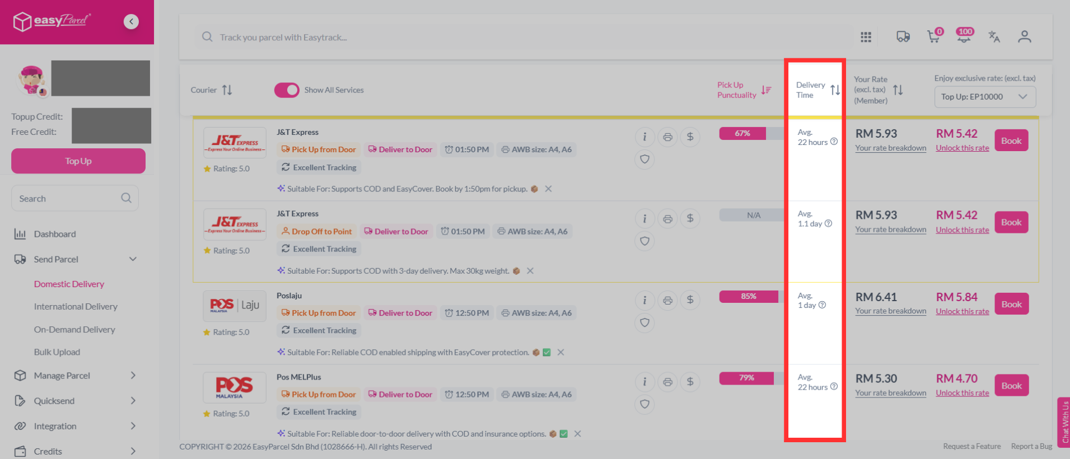Toggle Show All Services switch
The width and height of the screenshot is (1070, 459).
click(x=287, y=90)
